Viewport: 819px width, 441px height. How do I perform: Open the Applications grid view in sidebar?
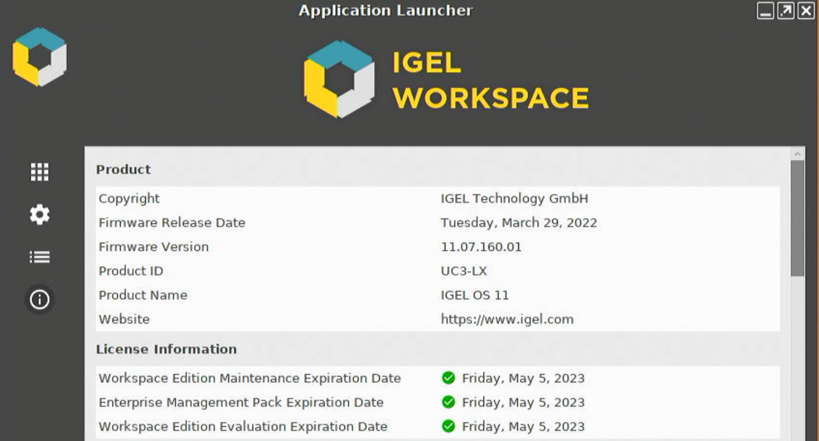(x=39, y=172)
